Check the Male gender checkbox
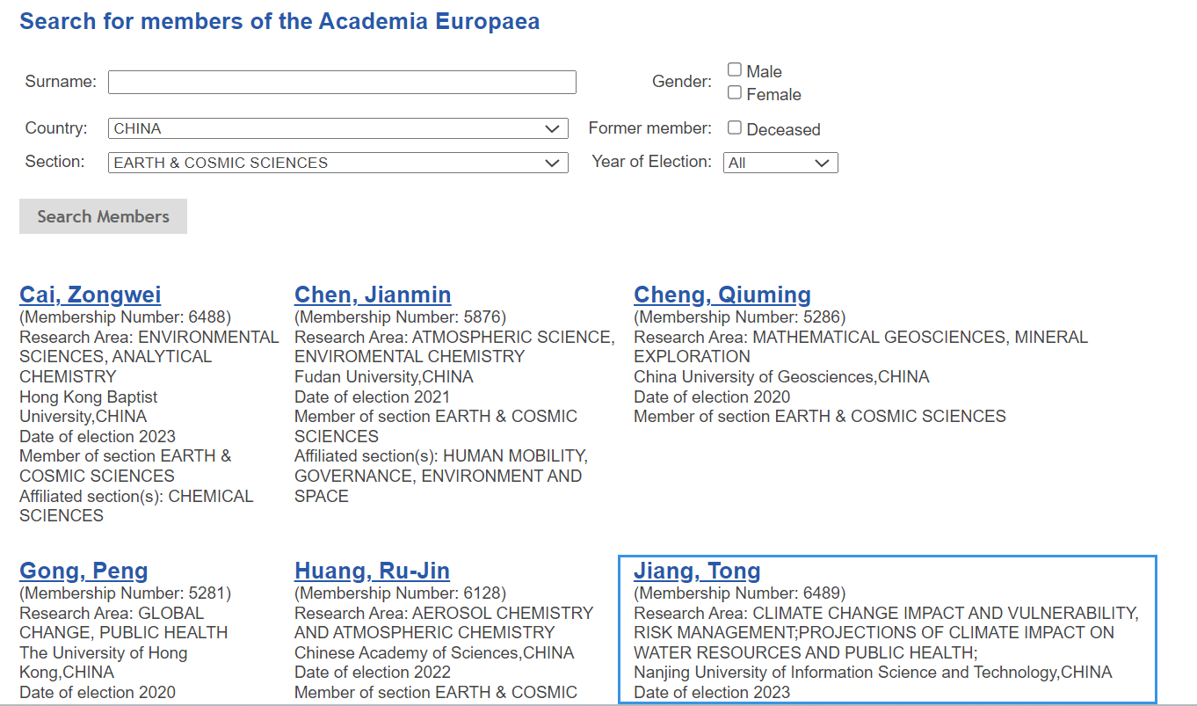1197x706 pixels. (735, 70)
